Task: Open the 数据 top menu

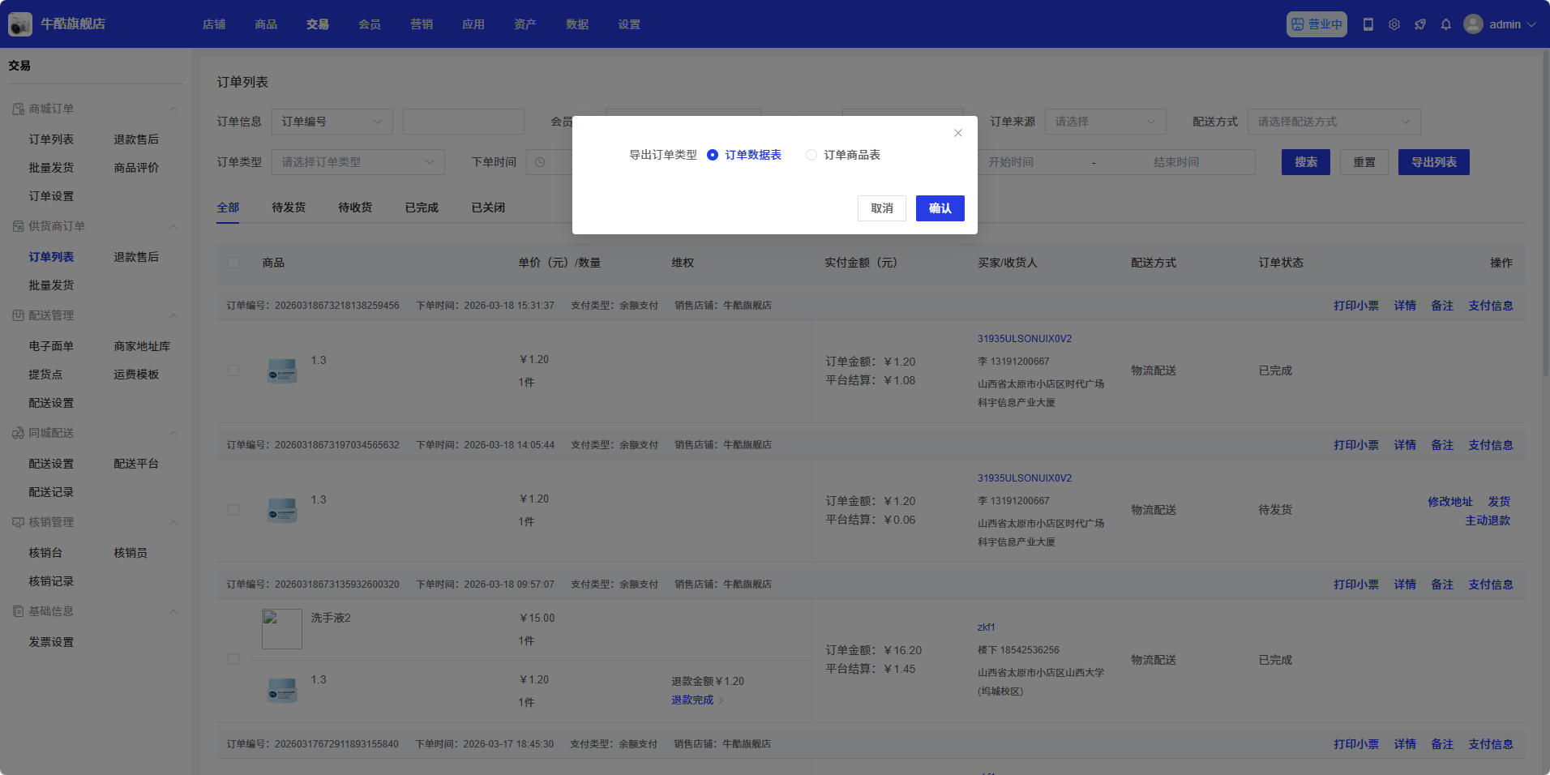Action: [x=577, y=24]
